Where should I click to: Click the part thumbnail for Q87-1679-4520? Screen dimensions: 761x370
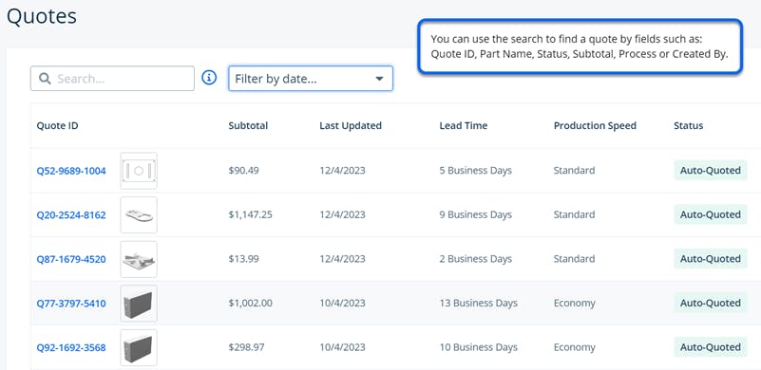coord(139,259)
